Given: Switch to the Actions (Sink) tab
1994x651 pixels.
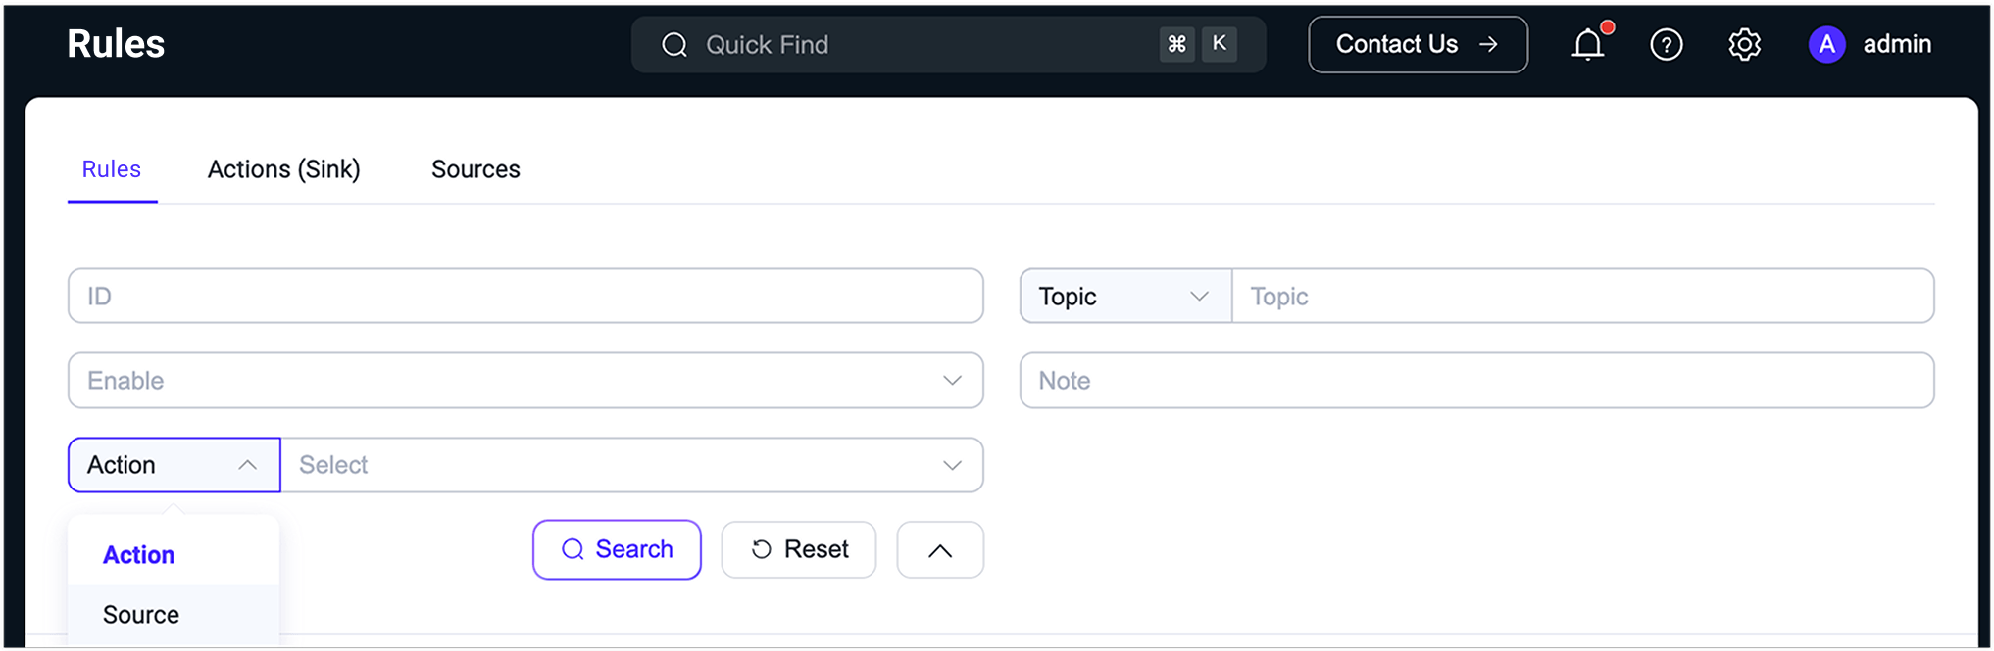Looking at the screenshot, I should [x=283, y=169].
